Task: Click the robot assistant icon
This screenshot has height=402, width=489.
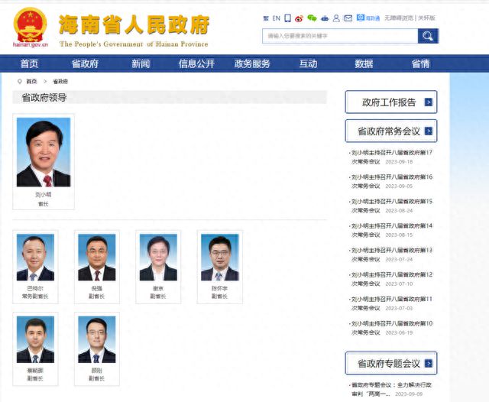Action: coord(324,18)
